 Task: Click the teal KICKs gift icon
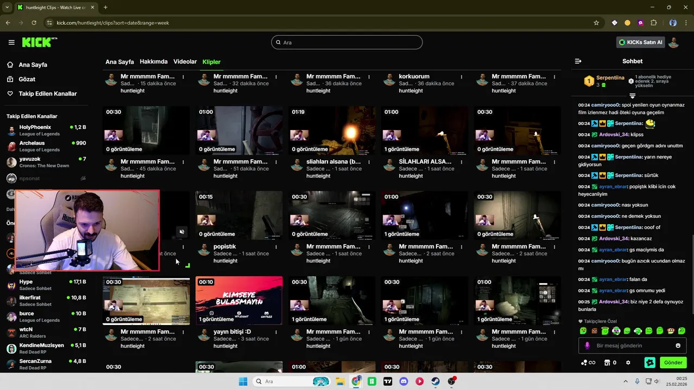click(650, 363)
